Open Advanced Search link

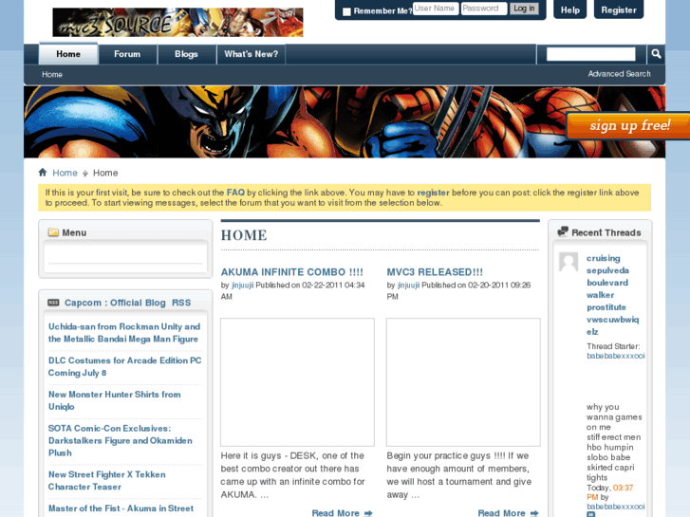pos(619,74)
